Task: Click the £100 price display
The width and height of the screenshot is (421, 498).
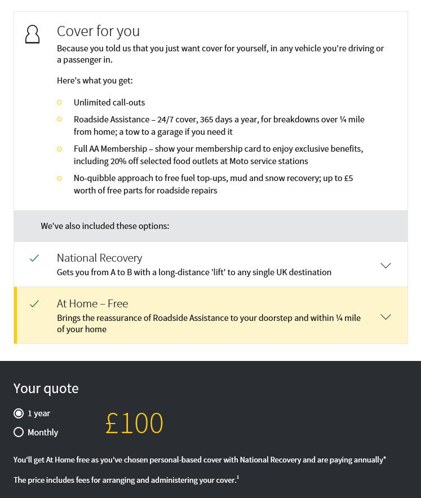Action: pos(134,422)
